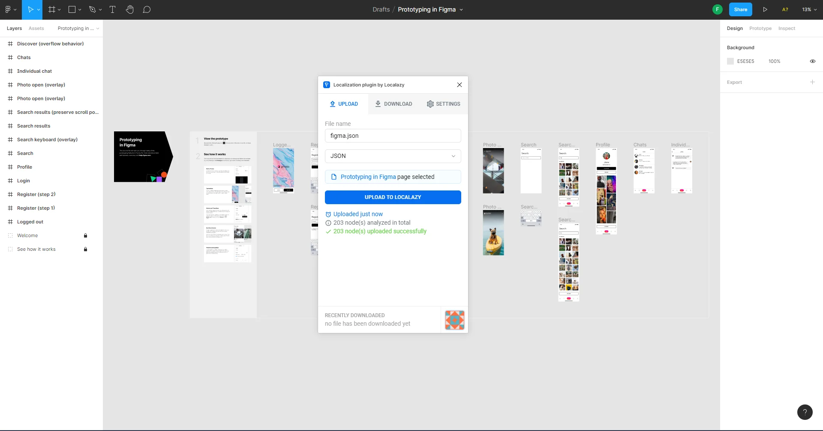Open the JSON file format dropdown
Image resolution: width=823 pixels, height=431 pixels.
[x=393, y=156]
